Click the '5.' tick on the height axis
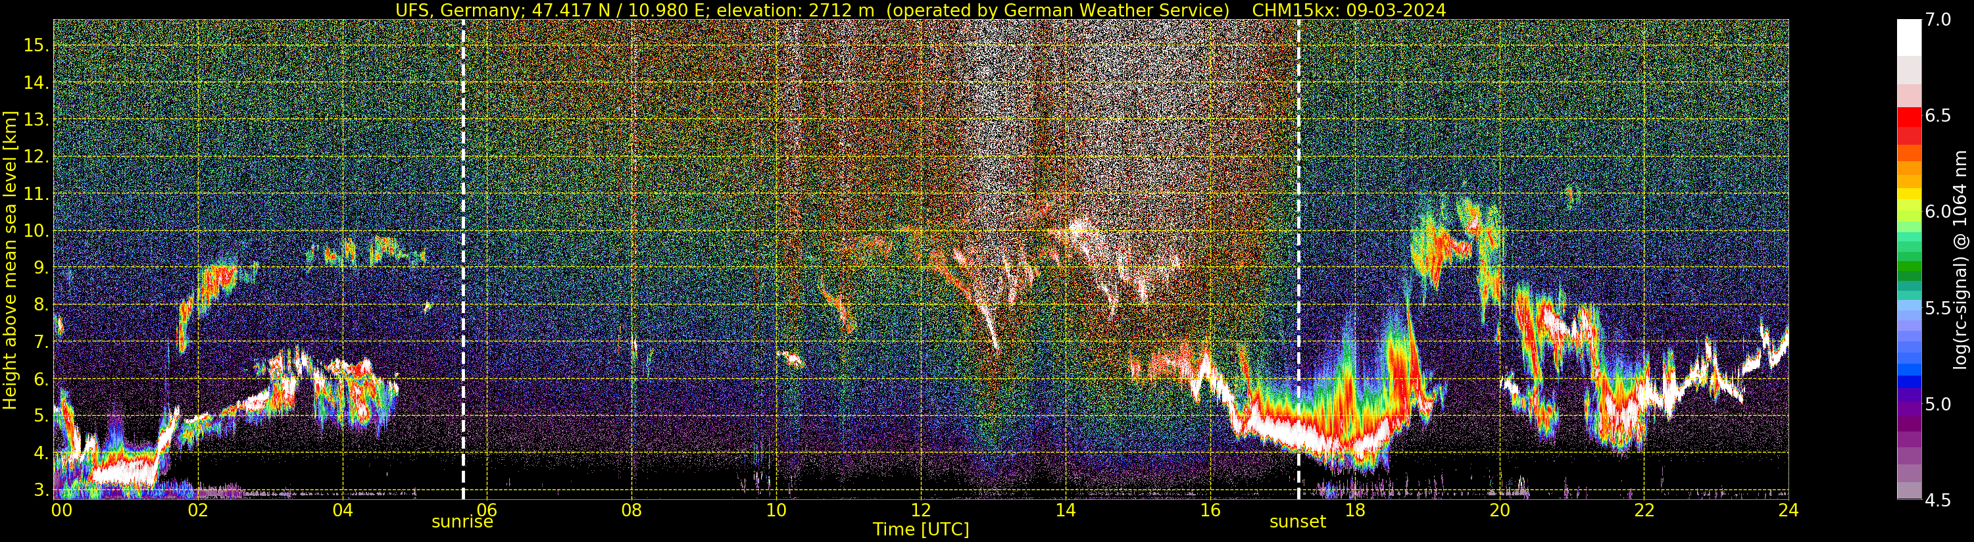The height and width of the screenshot is (542, 1974). click(41, 416)
